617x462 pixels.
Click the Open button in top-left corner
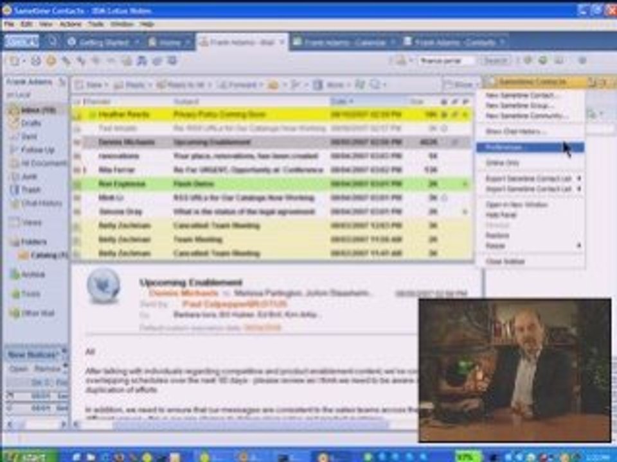[x=22, y=42]
